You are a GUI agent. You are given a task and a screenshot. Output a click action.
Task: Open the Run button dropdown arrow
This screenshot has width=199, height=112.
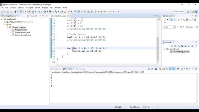click(x=47, y=12)
